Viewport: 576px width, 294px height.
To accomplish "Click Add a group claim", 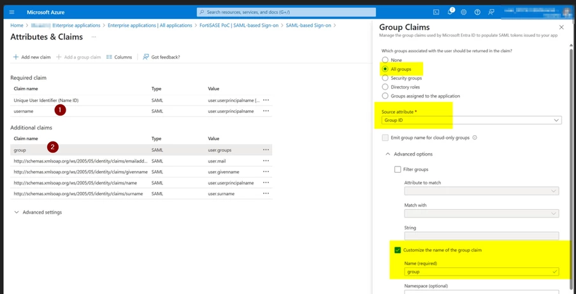I will pyautogui.click(x=78, y=57).
